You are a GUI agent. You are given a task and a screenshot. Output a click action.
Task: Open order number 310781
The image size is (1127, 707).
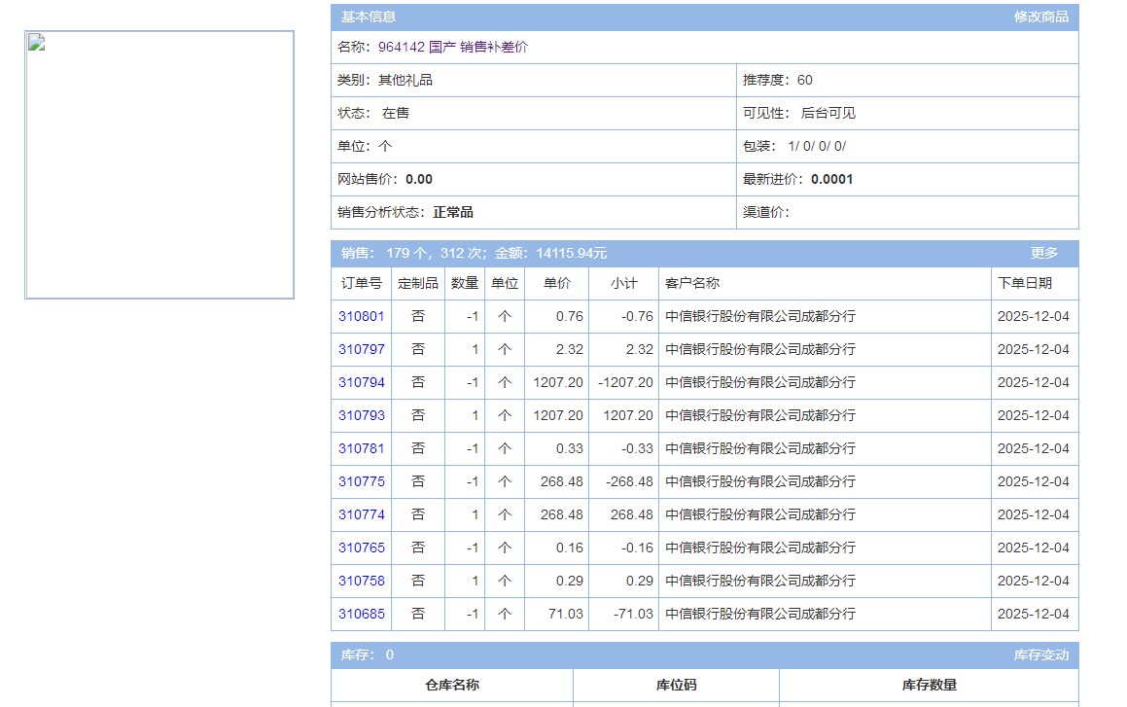pyautogui.click(x=362, y=448)
